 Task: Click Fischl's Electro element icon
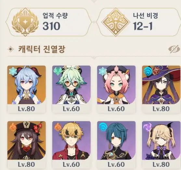147,127
